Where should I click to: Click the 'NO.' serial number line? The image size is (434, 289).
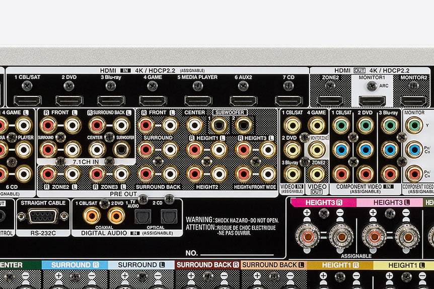point(230,253)
